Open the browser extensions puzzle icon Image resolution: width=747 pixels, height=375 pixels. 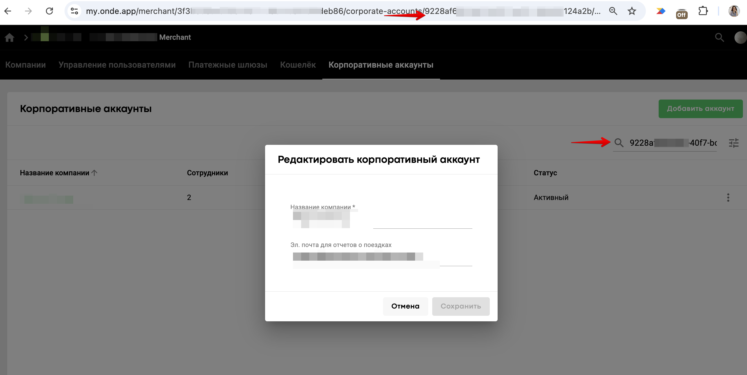coord(703,11)
